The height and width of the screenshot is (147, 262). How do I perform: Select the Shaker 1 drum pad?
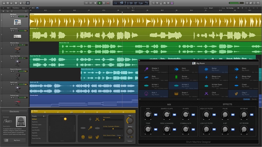pyautogui.click(x=153, y=69)
